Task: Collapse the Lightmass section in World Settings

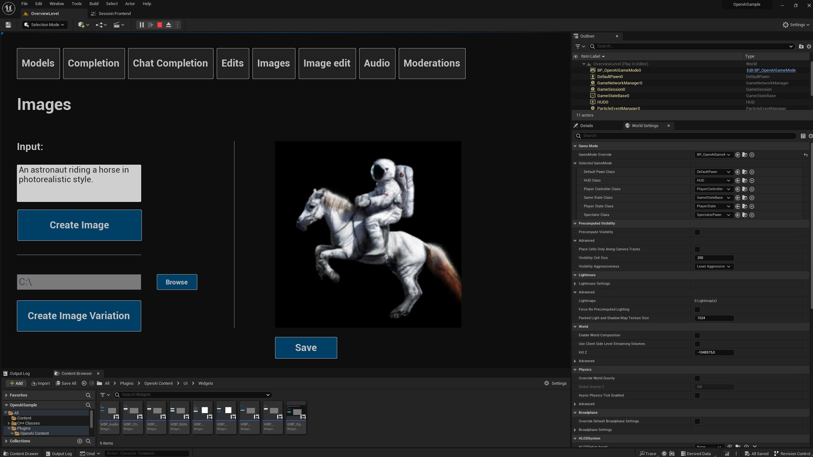Action: point(575,275)
